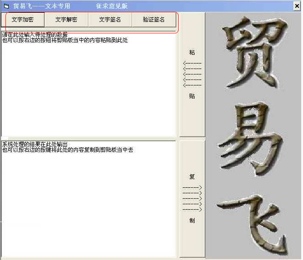Click the line 也可以按右边的按钮将剪贴板当中的内容粘贴到此处

coord(65,40)
